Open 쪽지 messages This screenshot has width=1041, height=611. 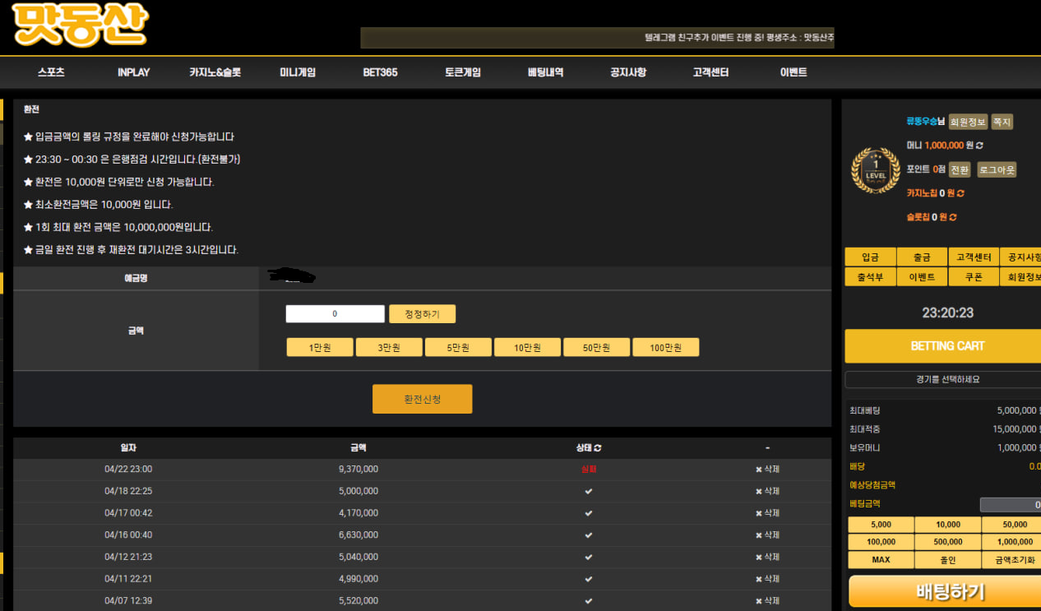pos(1002,122)
